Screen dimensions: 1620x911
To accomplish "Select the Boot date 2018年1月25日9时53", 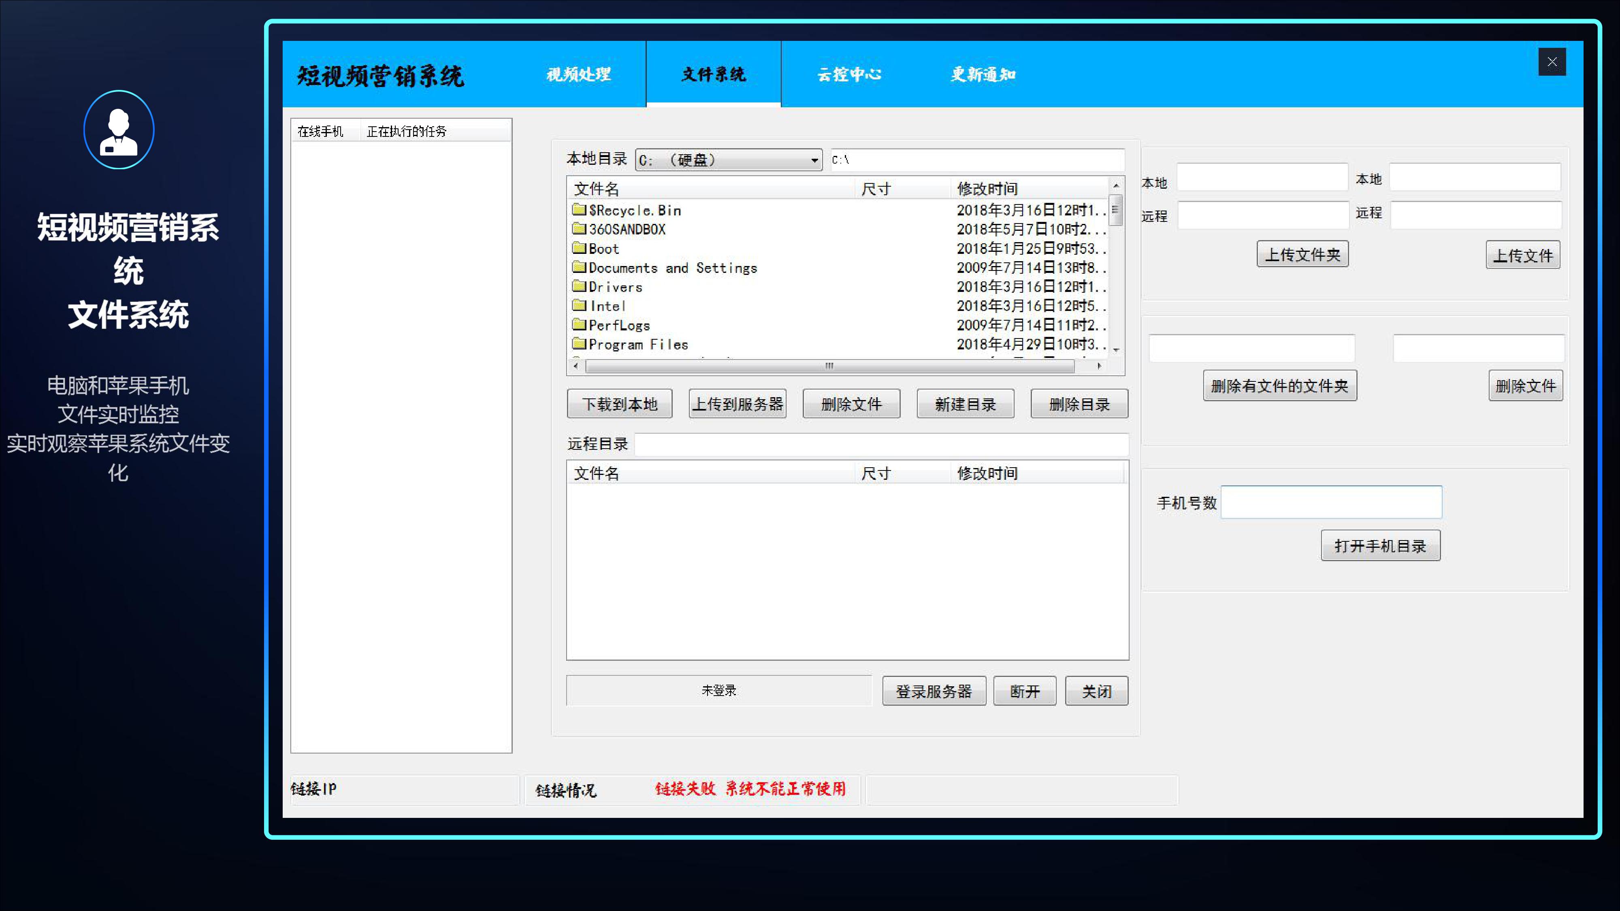I will (1032, 248).
